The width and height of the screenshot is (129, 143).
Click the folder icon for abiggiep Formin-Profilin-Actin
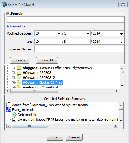pos(19,68)
